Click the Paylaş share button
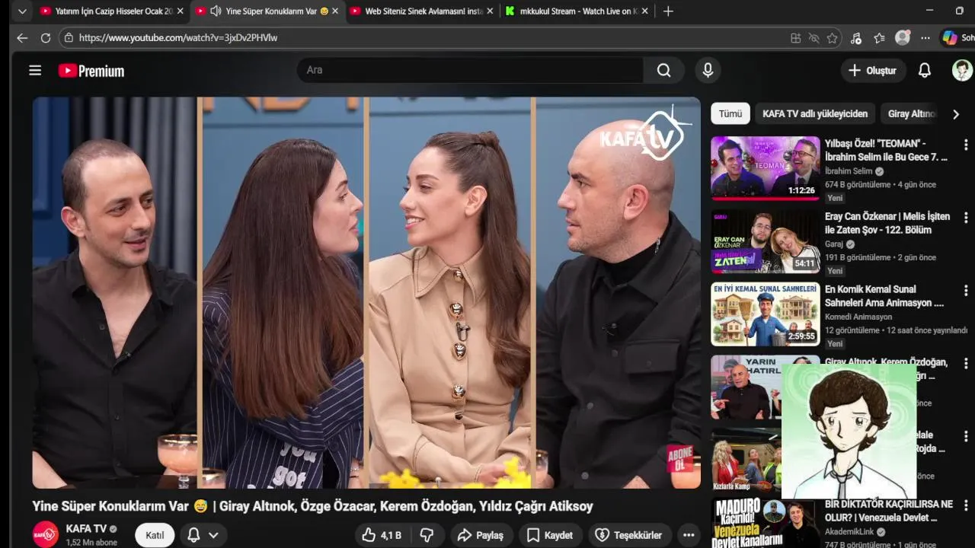This screenshot has height=548, width=975. [x=480, y=535]
